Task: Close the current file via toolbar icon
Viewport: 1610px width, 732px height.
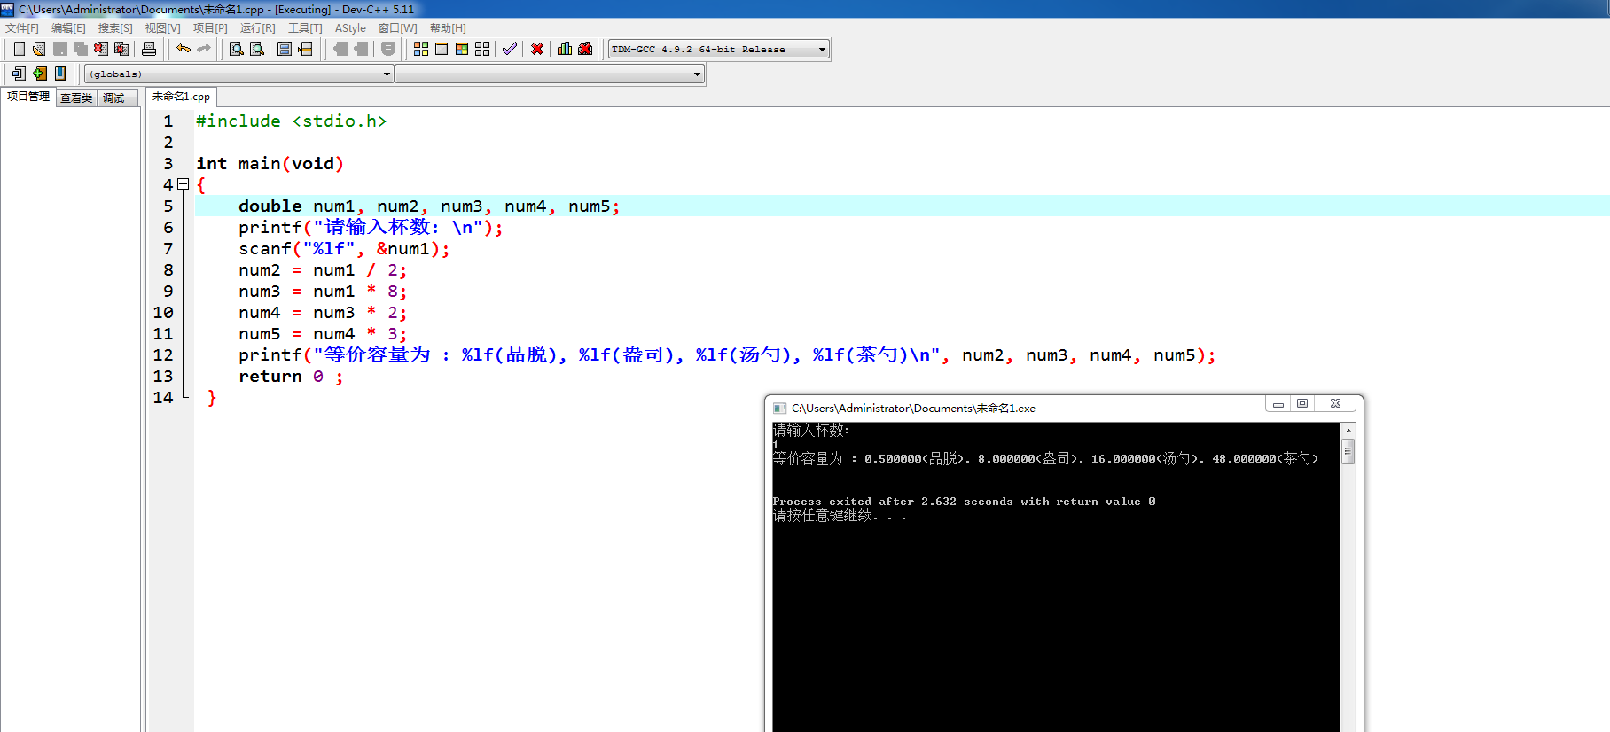Action: coord(101,49)
